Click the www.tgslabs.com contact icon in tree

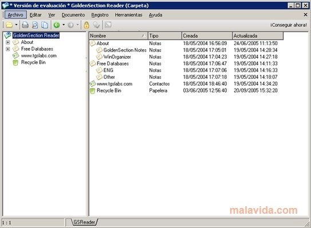coord(15,55)
